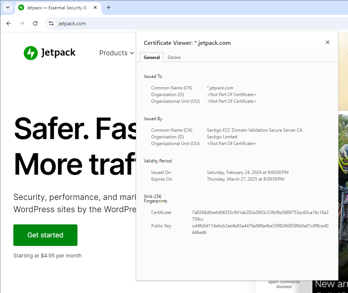Image resolution: width=348 pixels, height=293 pixels.
Task: Reload the jetpack.com page
Action: (35, 23)
